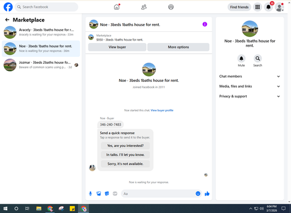This screenshot has height=213, width=291.
Task: Click the volume speaker tray icon
Action: pos(262,208)
